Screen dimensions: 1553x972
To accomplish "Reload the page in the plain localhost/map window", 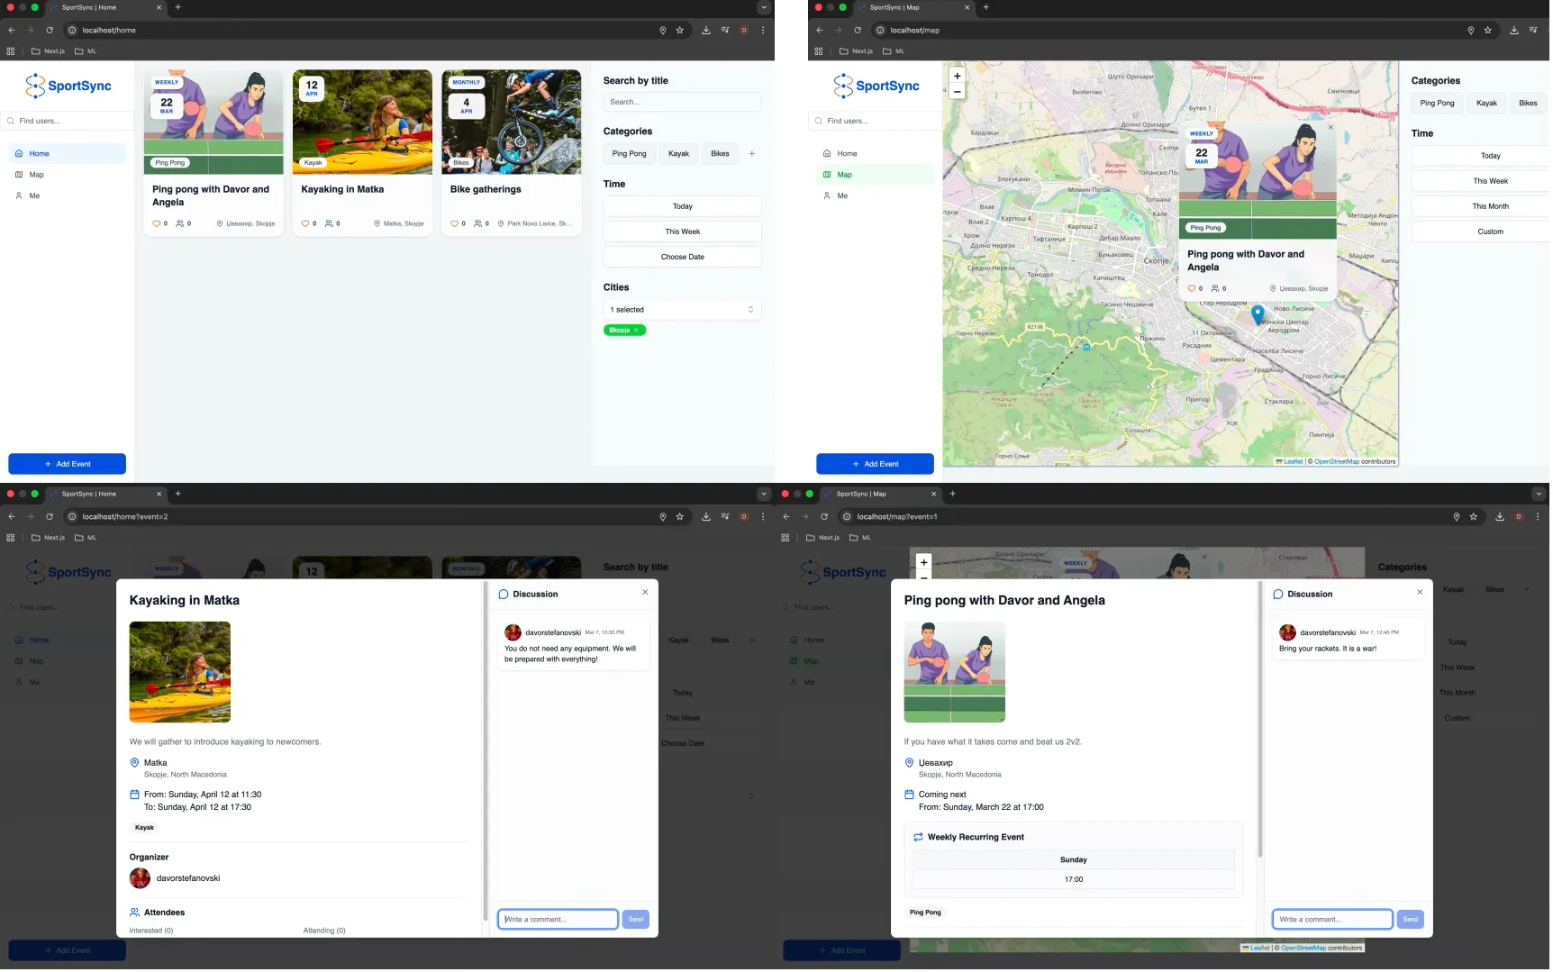I will click(858, 31).
